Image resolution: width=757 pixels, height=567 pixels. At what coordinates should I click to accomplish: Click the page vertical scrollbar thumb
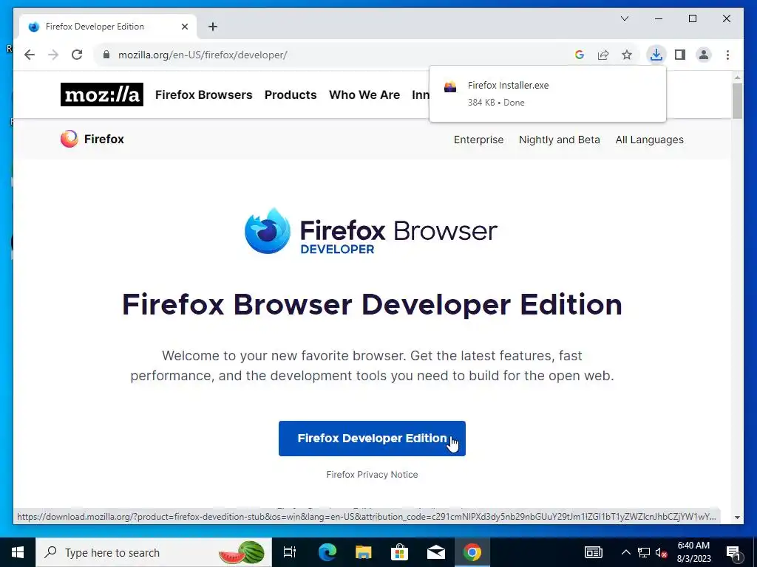click(x=737, y=100)
